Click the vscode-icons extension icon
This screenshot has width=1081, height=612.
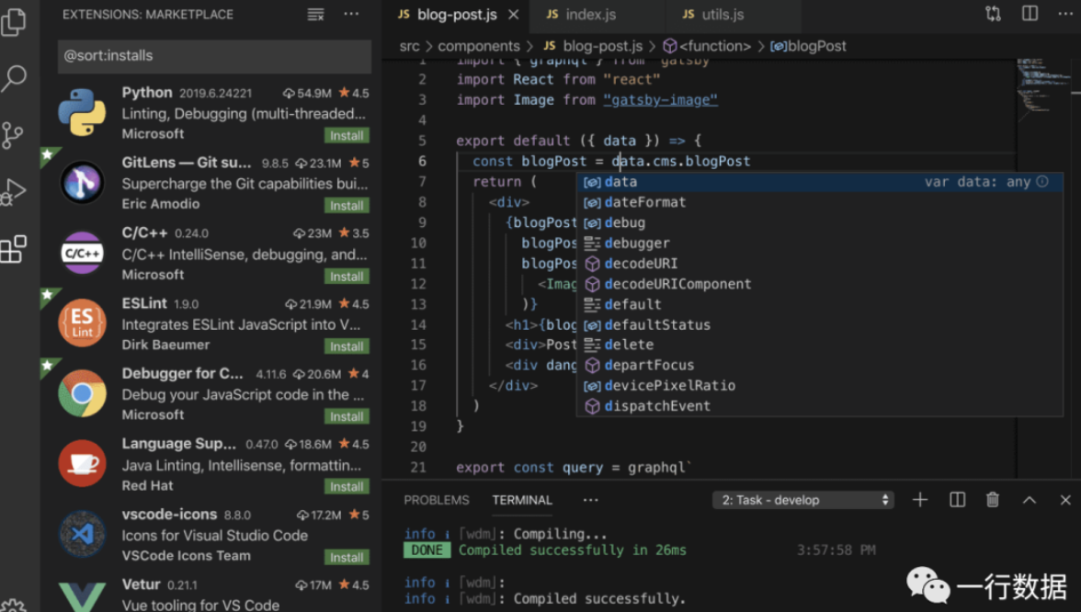pyautogui.click(x=82, y=534)
